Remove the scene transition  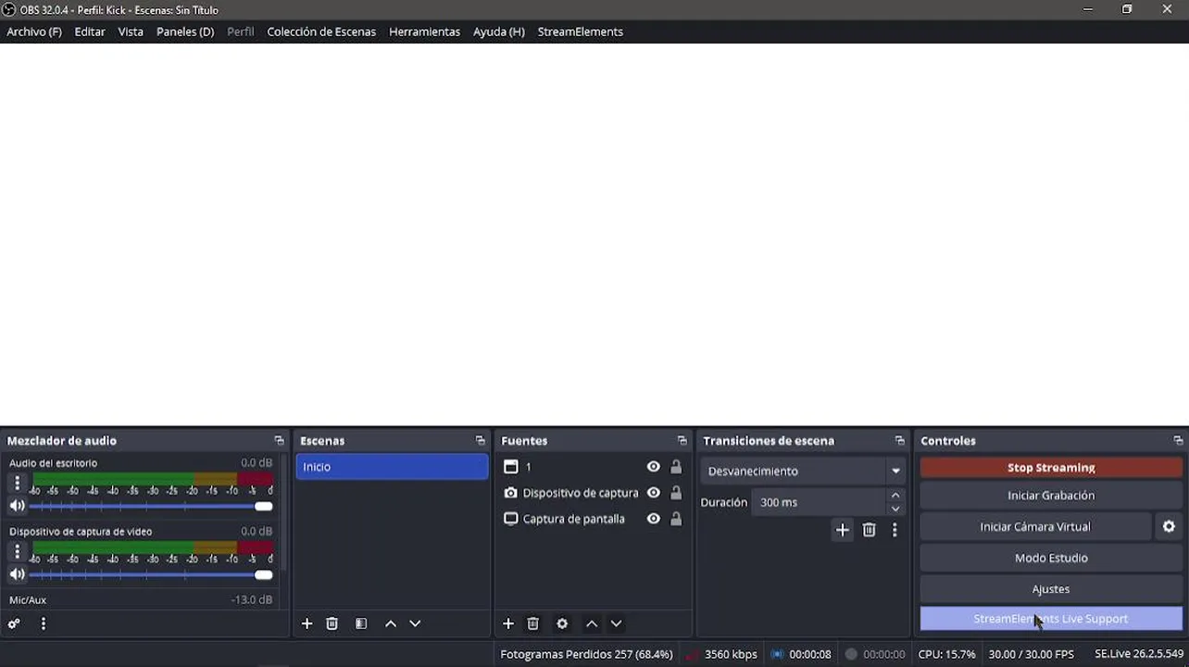point(869,530)
